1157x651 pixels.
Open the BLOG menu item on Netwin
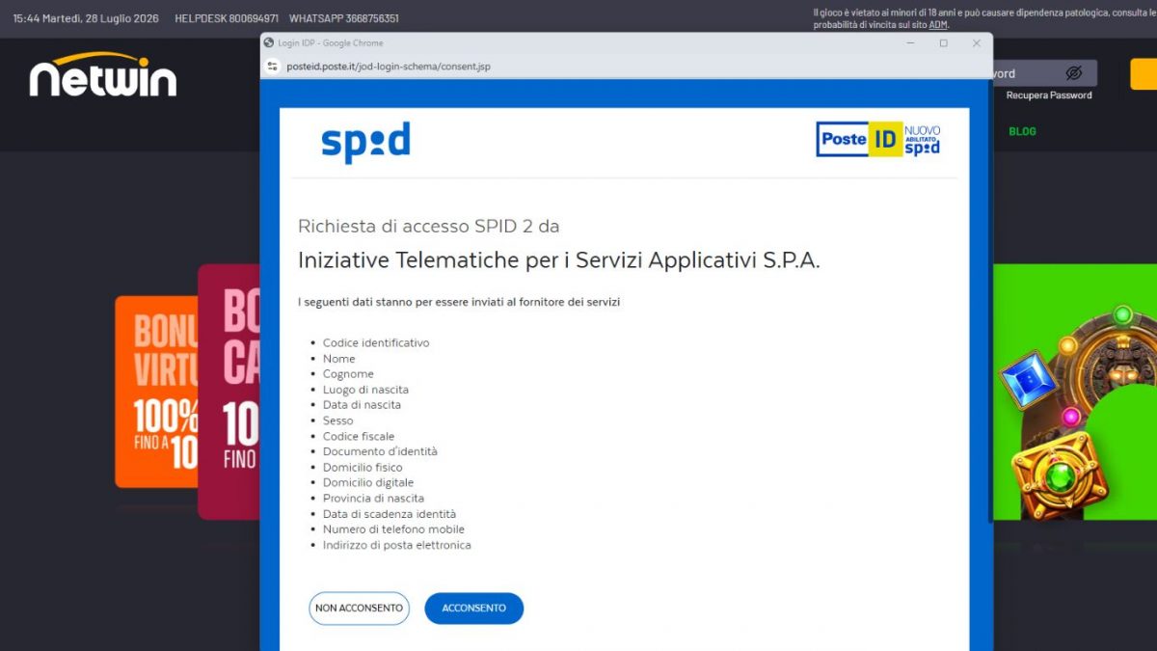coord(1022,131)
